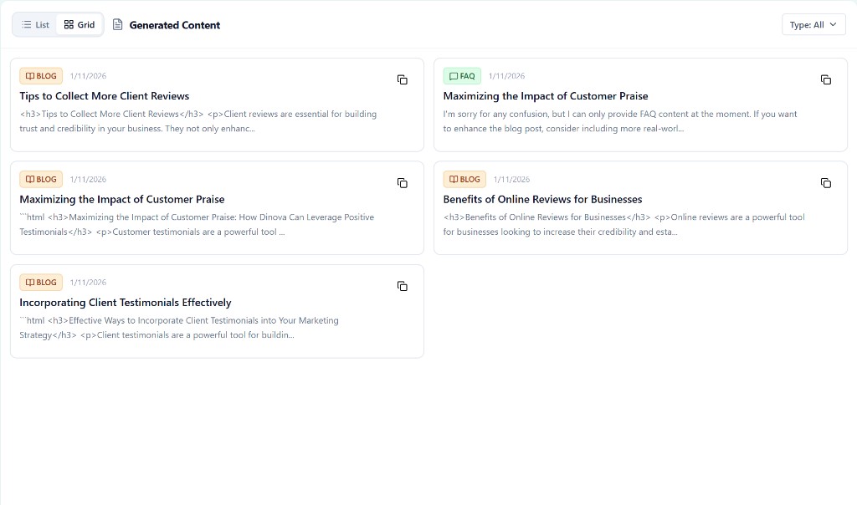Click the date on "Benefits of Online Reviews" card

pyautogui.click(x=511, y=179)
